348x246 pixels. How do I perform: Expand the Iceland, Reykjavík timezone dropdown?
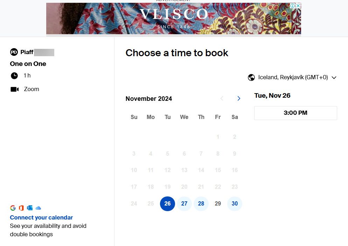(334, 77)
